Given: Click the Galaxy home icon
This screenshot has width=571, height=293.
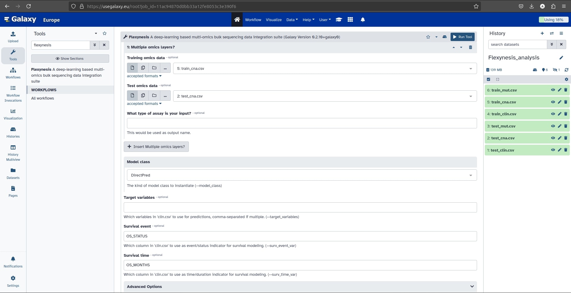Looking at the screenshot, I should 237,20.
